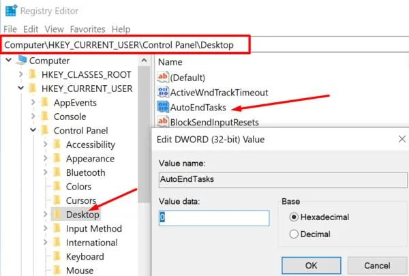
Task: Select the Mouse key label
Action: tap(80, 271)
